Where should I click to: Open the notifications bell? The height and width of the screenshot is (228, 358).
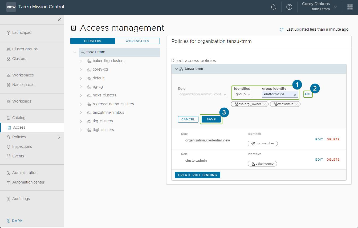tap(273, 7)
